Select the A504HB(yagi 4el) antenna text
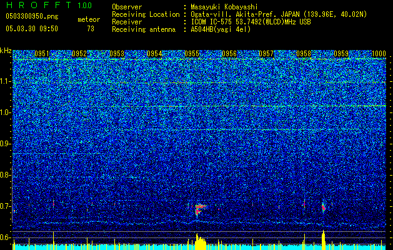The height and width of the screenshot is (250, 393). 221,29
